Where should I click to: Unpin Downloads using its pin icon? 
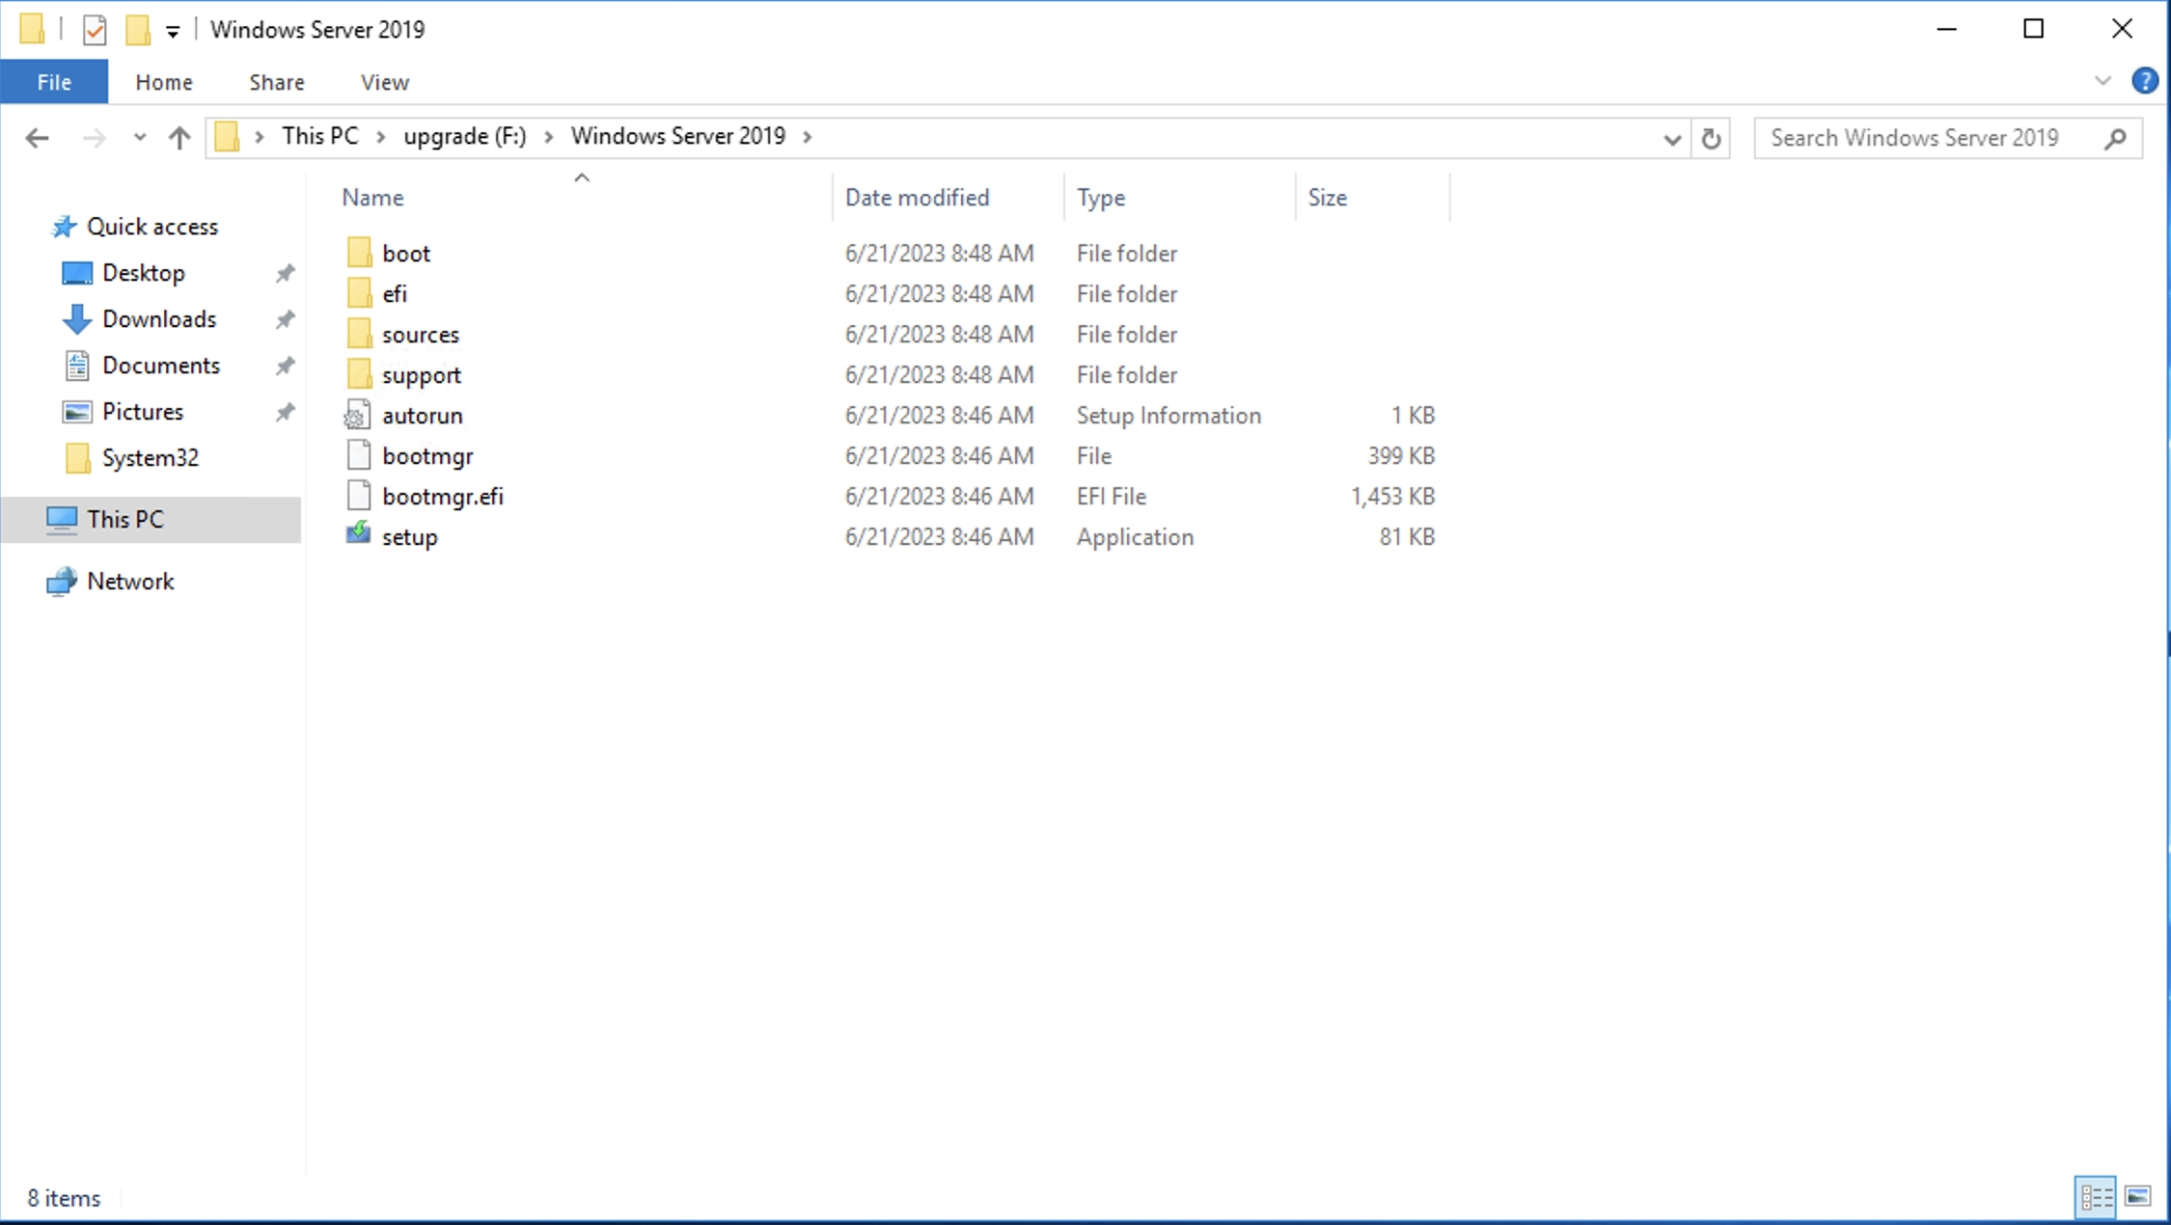pos(285,319)
